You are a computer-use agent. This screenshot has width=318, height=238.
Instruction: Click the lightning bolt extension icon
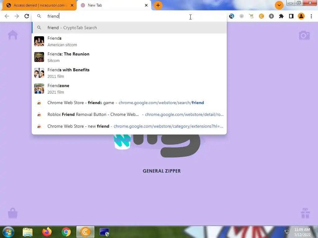271,16
